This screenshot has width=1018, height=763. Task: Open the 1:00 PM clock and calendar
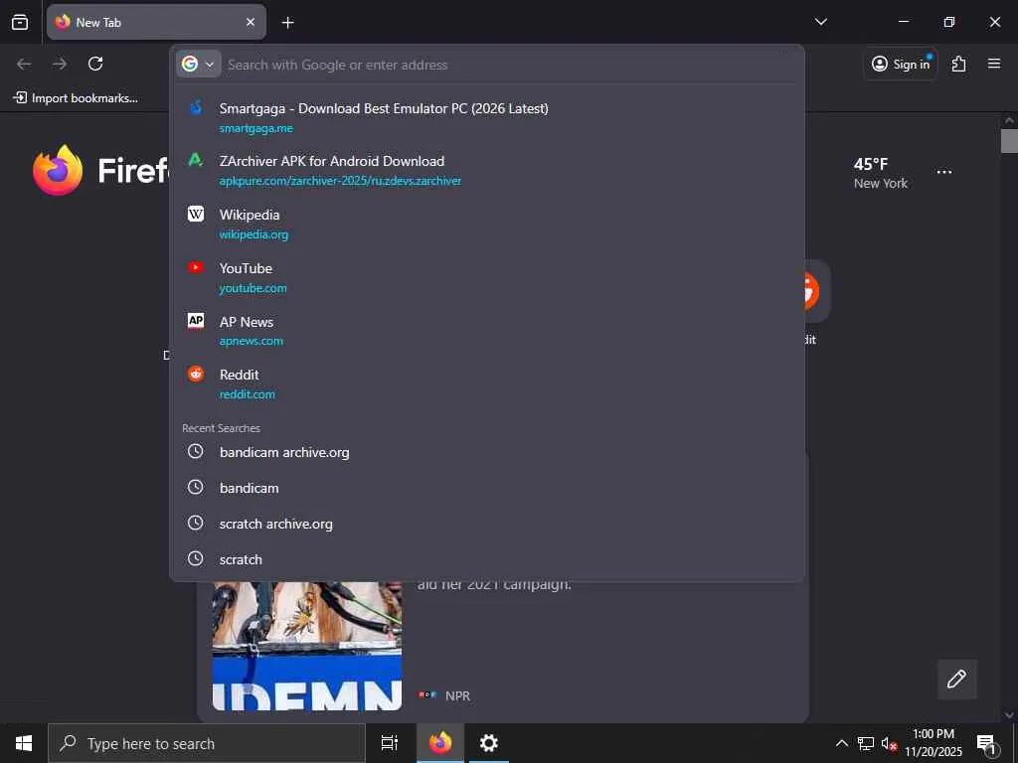[x=933, y=743]
